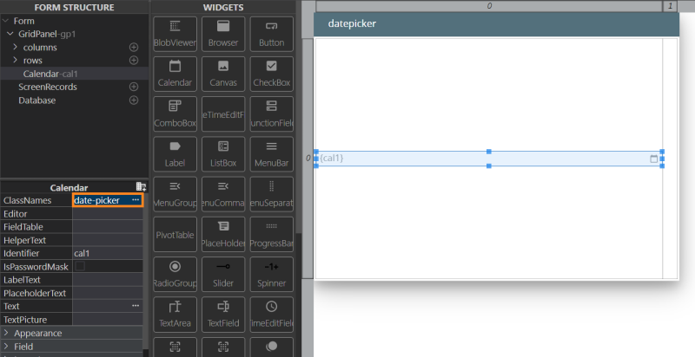Toggle the IsPasswordMask checkbox

pyautogui.click(x=80, y=267)
